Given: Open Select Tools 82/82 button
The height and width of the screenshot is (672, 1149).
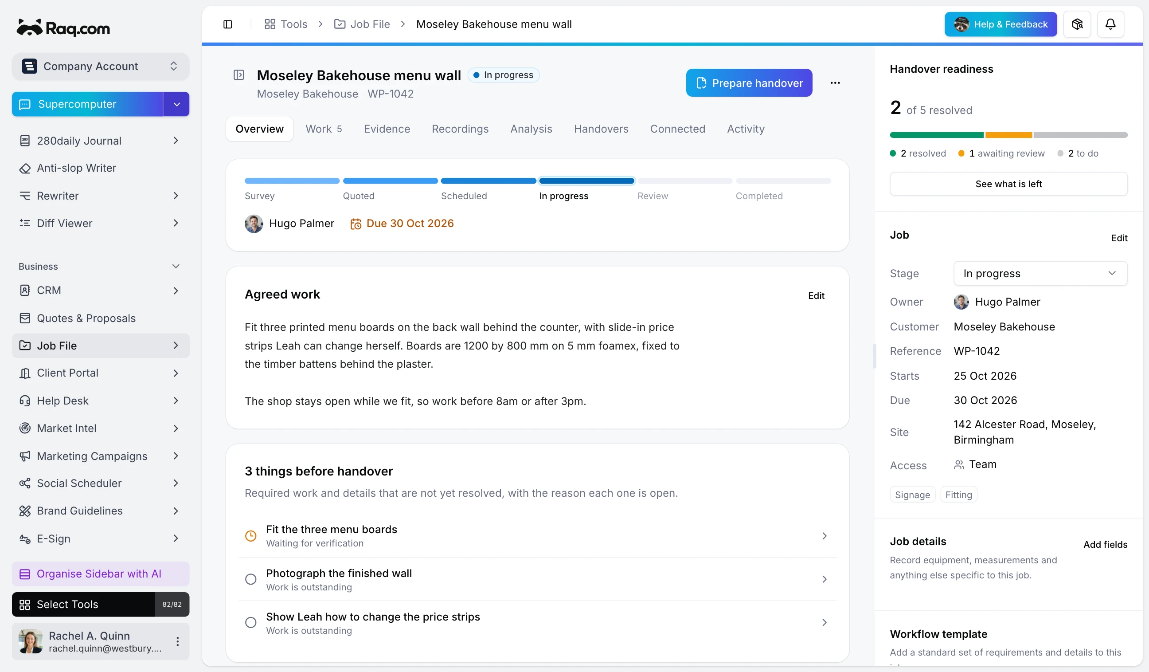Looking at the screenshot, I should pos(100,605).
